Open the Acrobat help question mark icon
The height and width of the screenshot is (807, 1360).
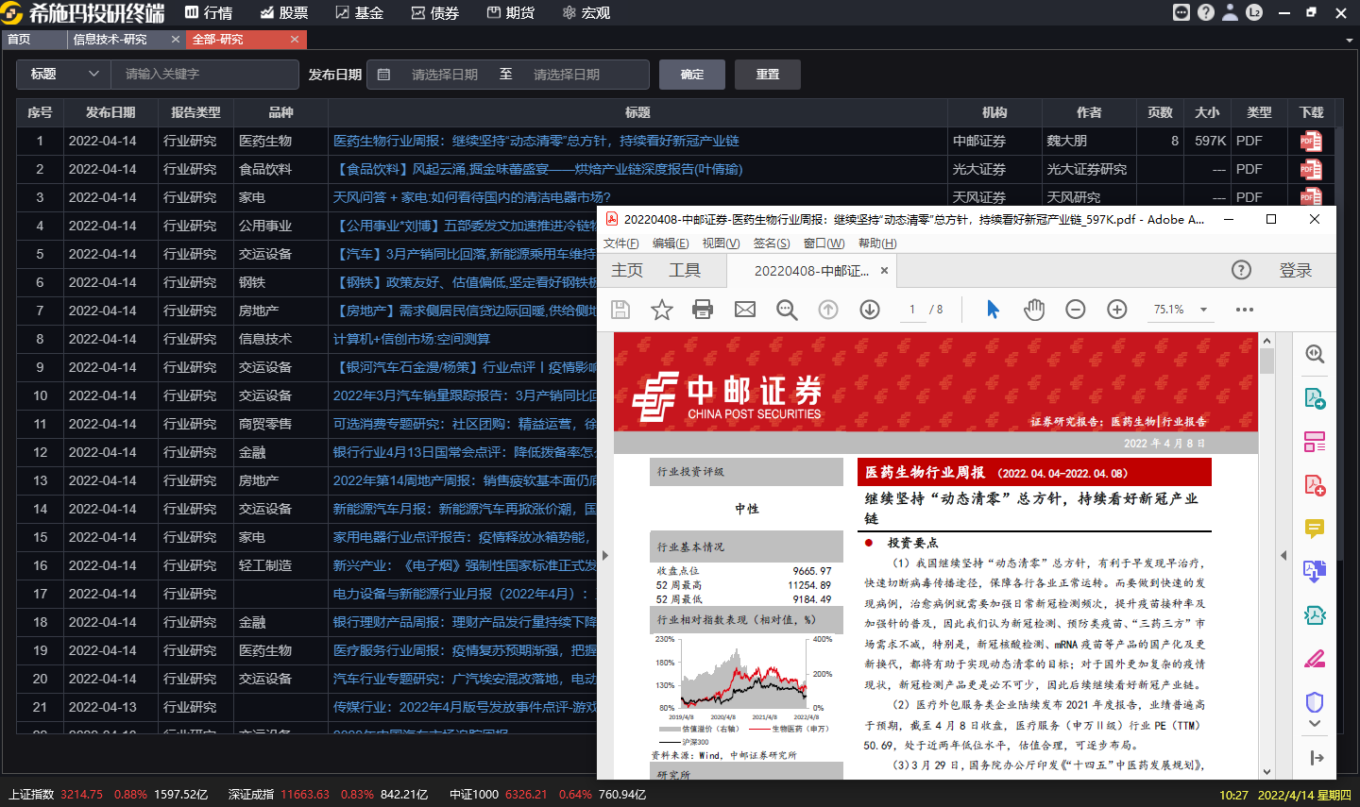pos(1241,270)
